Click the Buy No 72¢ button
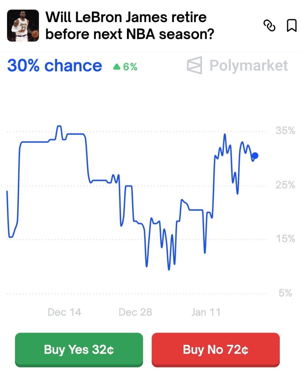The height and width of the screenshot is (377, 301). (x=215, y=349)
